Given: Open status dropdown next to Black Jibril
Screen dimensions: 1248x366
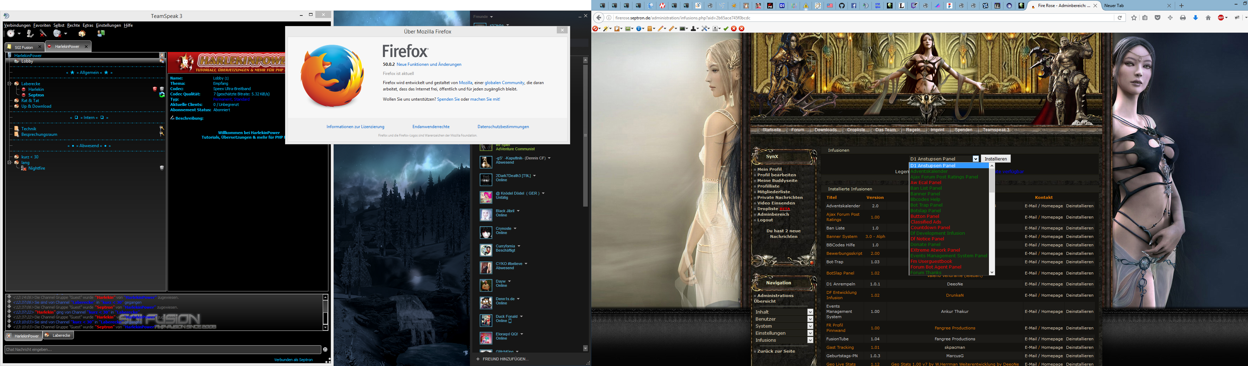Looking at the screenshot, I should 518,211.
